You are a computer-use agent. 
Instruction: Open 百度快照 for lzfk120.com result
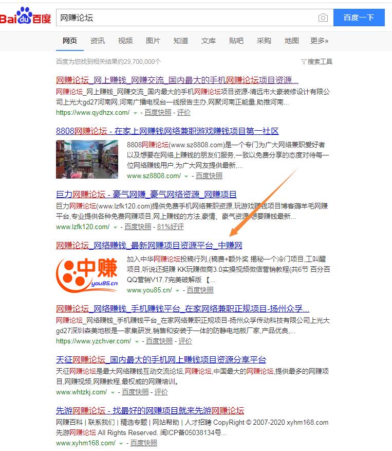[x=138, y=227]
